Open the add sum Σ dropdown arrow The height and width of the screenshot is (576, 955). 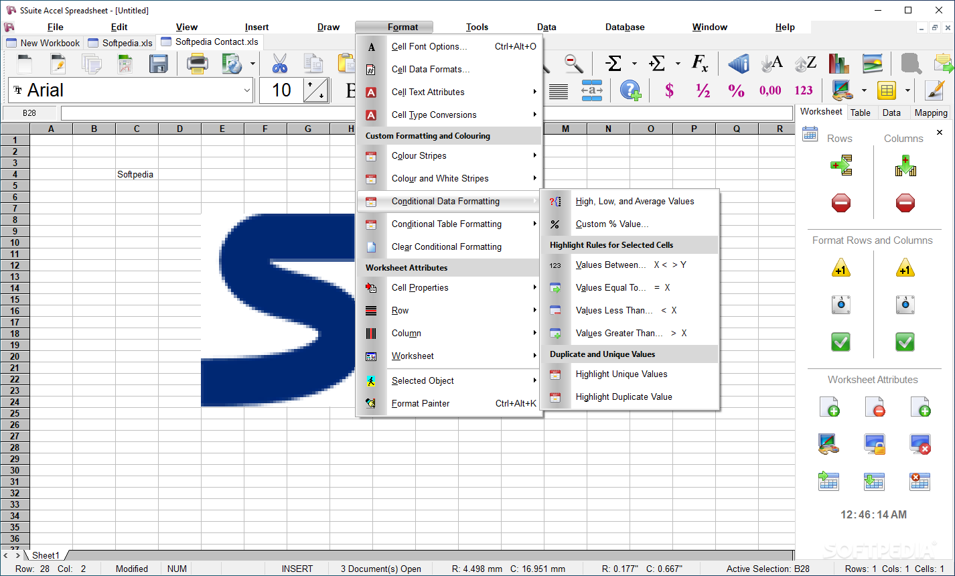pos(677,64)
